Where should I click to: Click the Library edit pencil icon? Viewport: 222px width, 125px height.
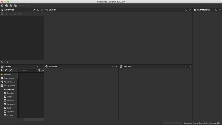(x=11, y=70)
